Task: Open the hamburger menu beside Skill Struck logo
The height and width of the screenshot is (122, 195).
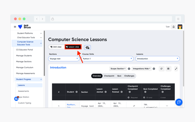Action: (x=15, y=27)
